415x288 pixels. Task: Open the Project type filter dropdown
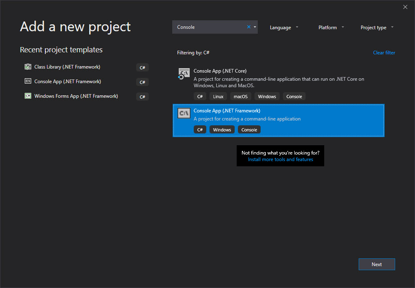pos(377,27)
